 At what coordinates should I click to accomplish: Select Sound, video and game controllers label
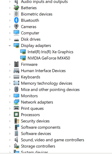click(53, 140)
